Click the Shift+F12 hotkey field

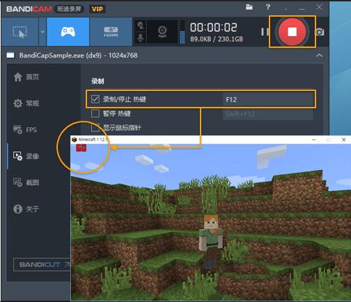[x=267, y=114]
